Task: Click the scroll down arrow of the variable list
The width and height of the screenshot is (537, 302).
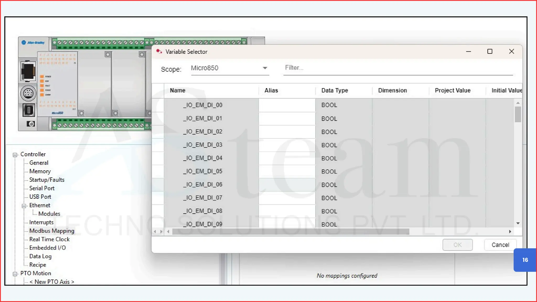Action: click(x=518, y=223)
